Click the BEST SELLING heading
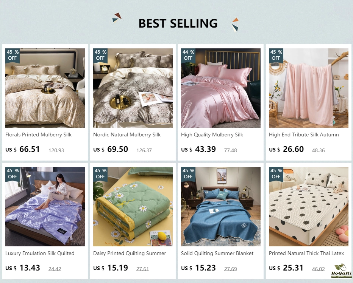Screen dimensions: 353x283 [178, 23]
